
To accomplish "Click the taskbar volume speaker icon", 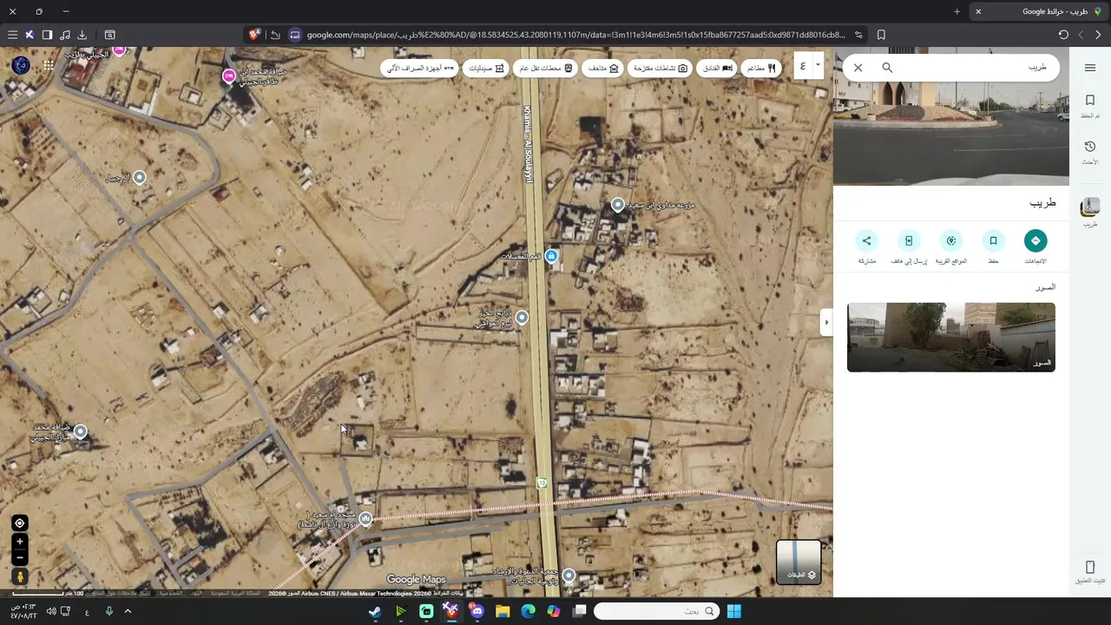I will coord(50,611).
